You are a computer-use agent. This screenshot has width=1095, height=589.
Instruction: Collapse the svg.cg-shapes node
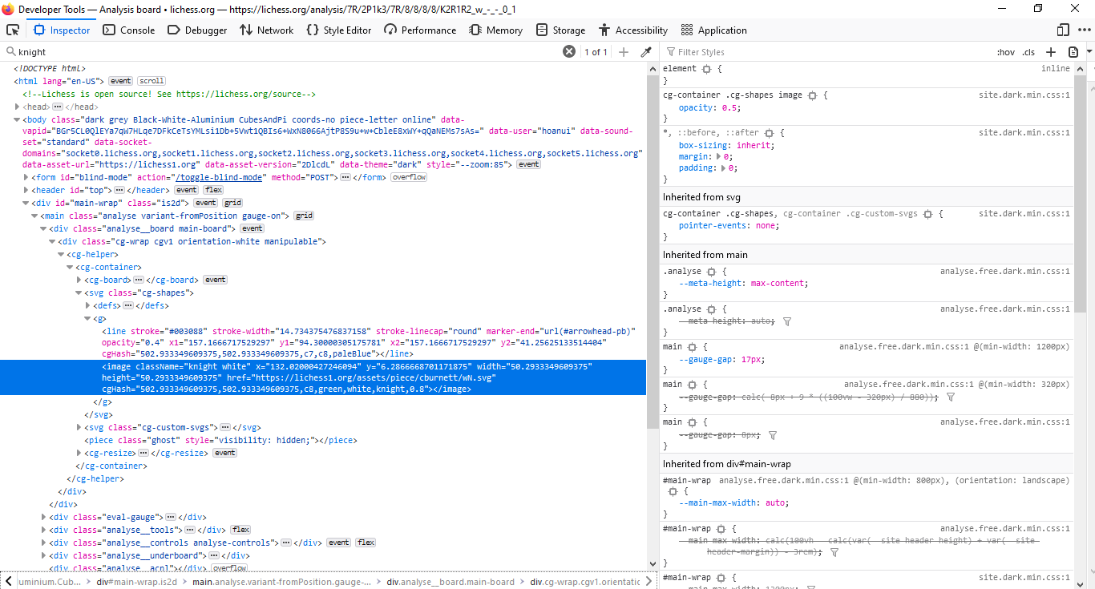coord(78,292)
